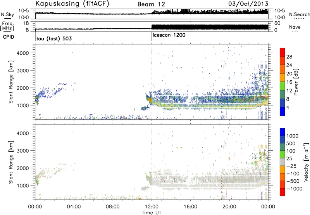
Task: Click the Velocity [m s-1] colorbar title
Action: tap(306, 162)
